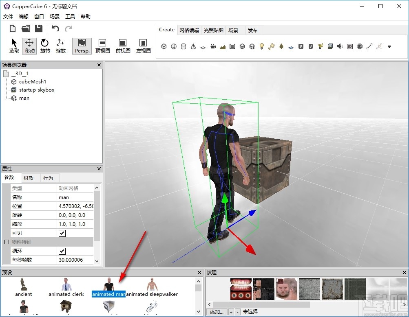Click the 添加... button in texture panel
The image size is (409, 317).
pos(217,311)
